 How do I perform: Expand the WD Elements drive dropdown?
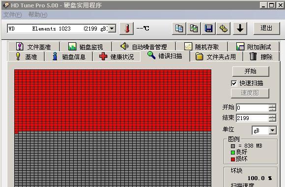(112, 29)
